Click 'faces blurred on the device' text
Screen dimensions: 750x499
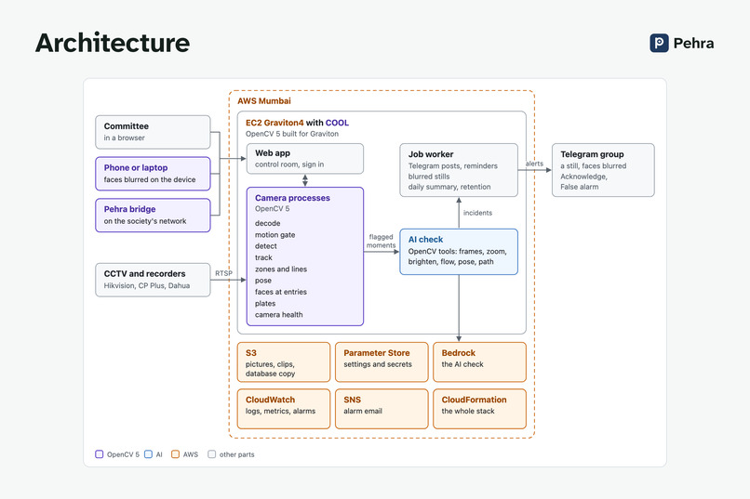click(x=150, y=179)
